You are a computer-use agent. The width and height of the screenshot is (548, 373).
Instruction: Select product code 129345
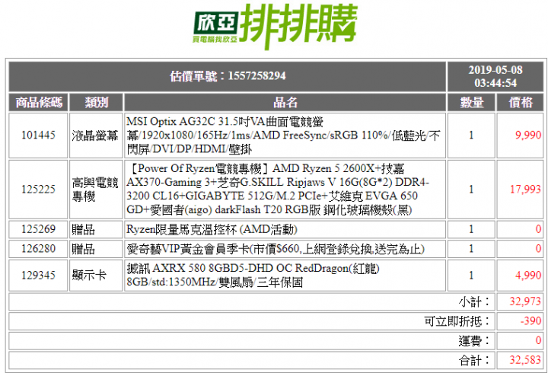pos(39,276)
